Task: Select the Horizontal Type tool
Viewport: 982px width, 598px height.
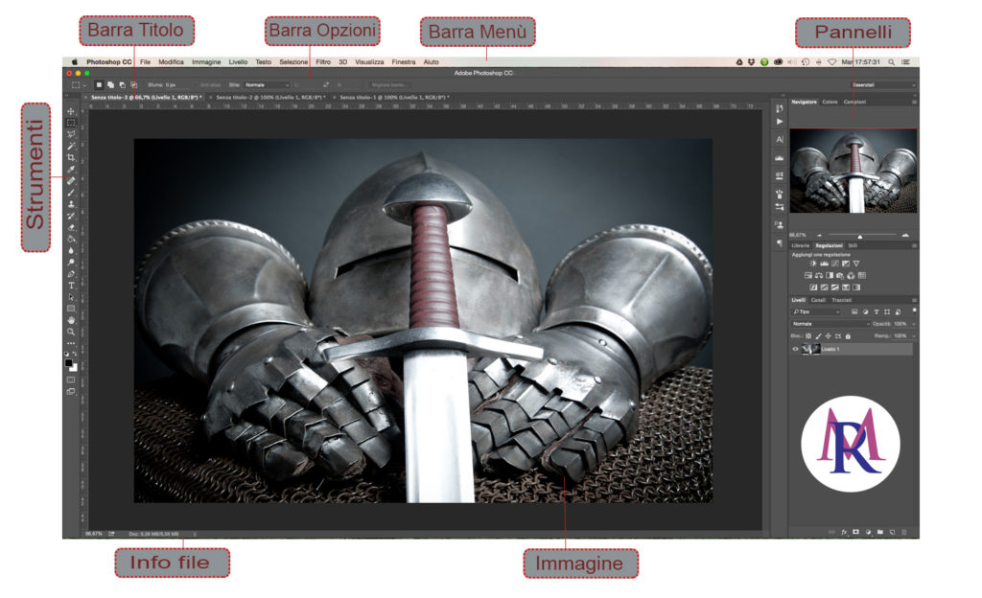Action: coord(71,286)
